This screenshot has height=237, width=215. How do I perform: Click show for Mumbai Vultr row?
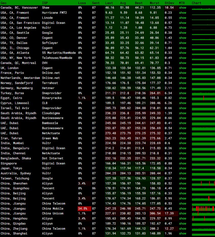[183, 143]
